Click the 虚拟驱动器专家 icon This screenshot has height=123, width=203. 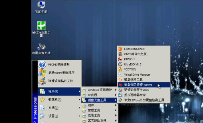click(120, 95)
